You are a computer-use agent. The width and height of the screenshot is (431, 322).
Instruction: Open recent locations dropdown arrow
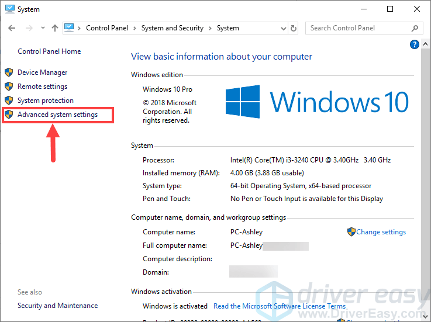[x=43, y=27]
